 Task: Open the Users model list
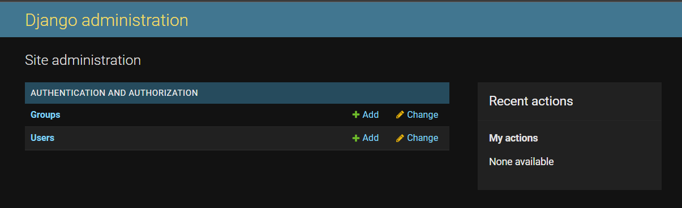click(x=42, y=138)
